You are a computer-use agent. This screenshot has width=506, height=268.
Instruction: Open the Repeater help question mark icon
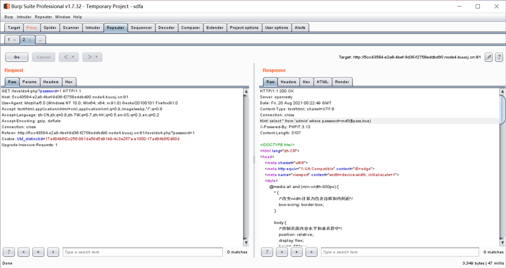(x=499, y=57)
